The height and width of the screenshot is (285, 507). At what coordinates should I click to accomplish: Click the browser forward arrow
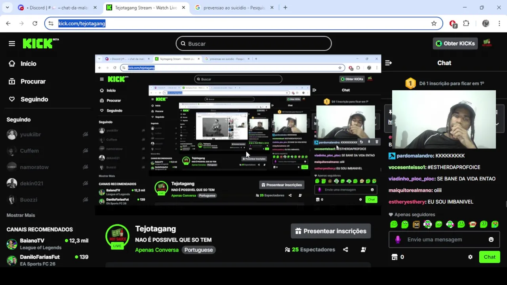pos(21,24)
